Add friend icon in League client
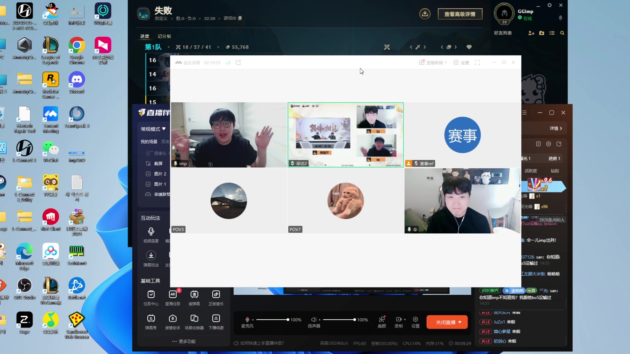 [531, 33]
